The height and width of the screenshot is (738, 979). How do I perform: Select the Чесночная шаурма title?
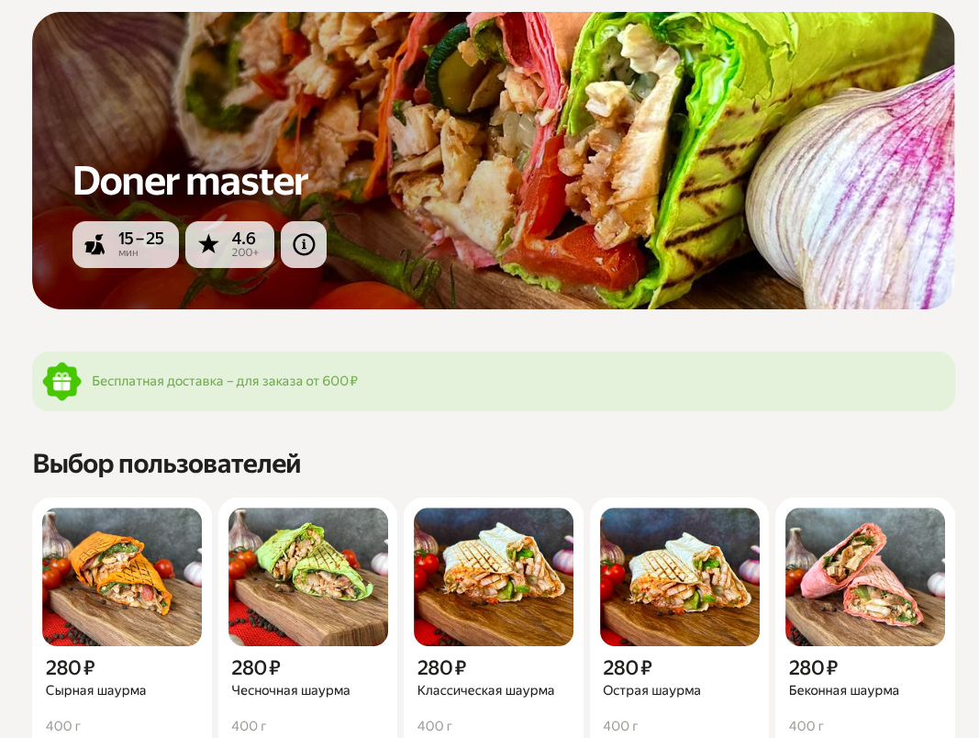[290, 690]
